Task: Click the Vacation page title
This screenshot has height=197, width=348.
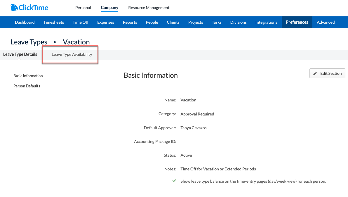Action: (76, 42)
